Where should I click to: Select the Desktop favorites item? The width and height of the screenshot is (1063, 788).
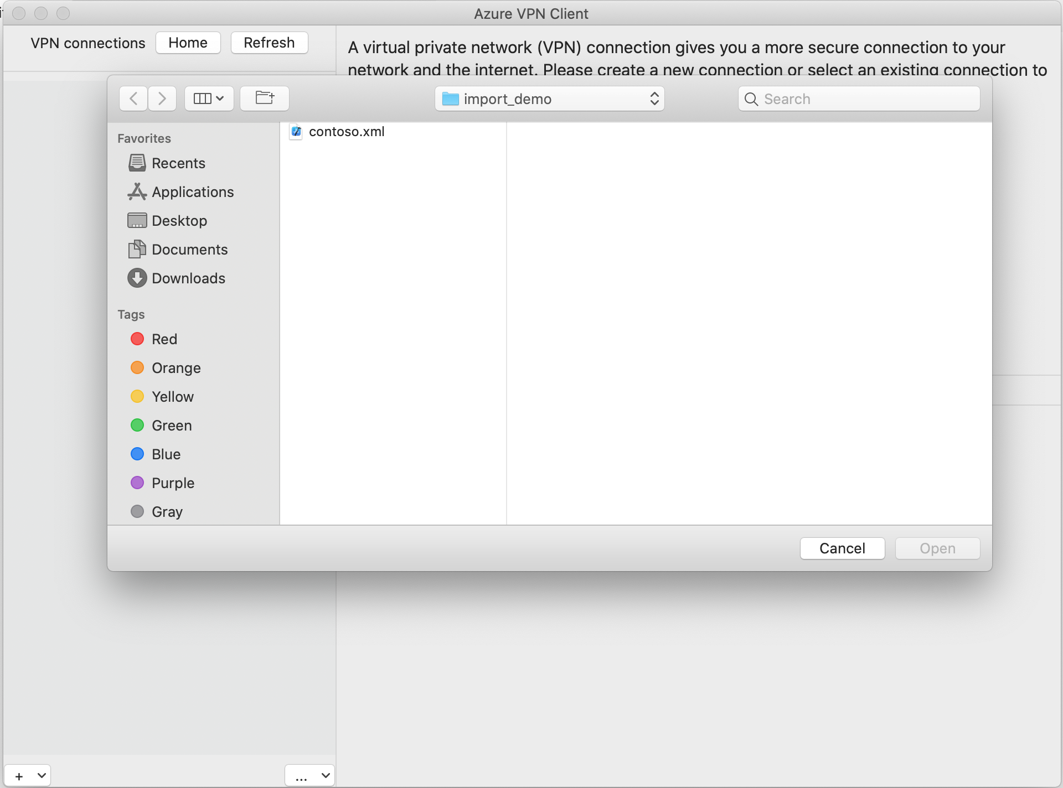tap(178, 220)
